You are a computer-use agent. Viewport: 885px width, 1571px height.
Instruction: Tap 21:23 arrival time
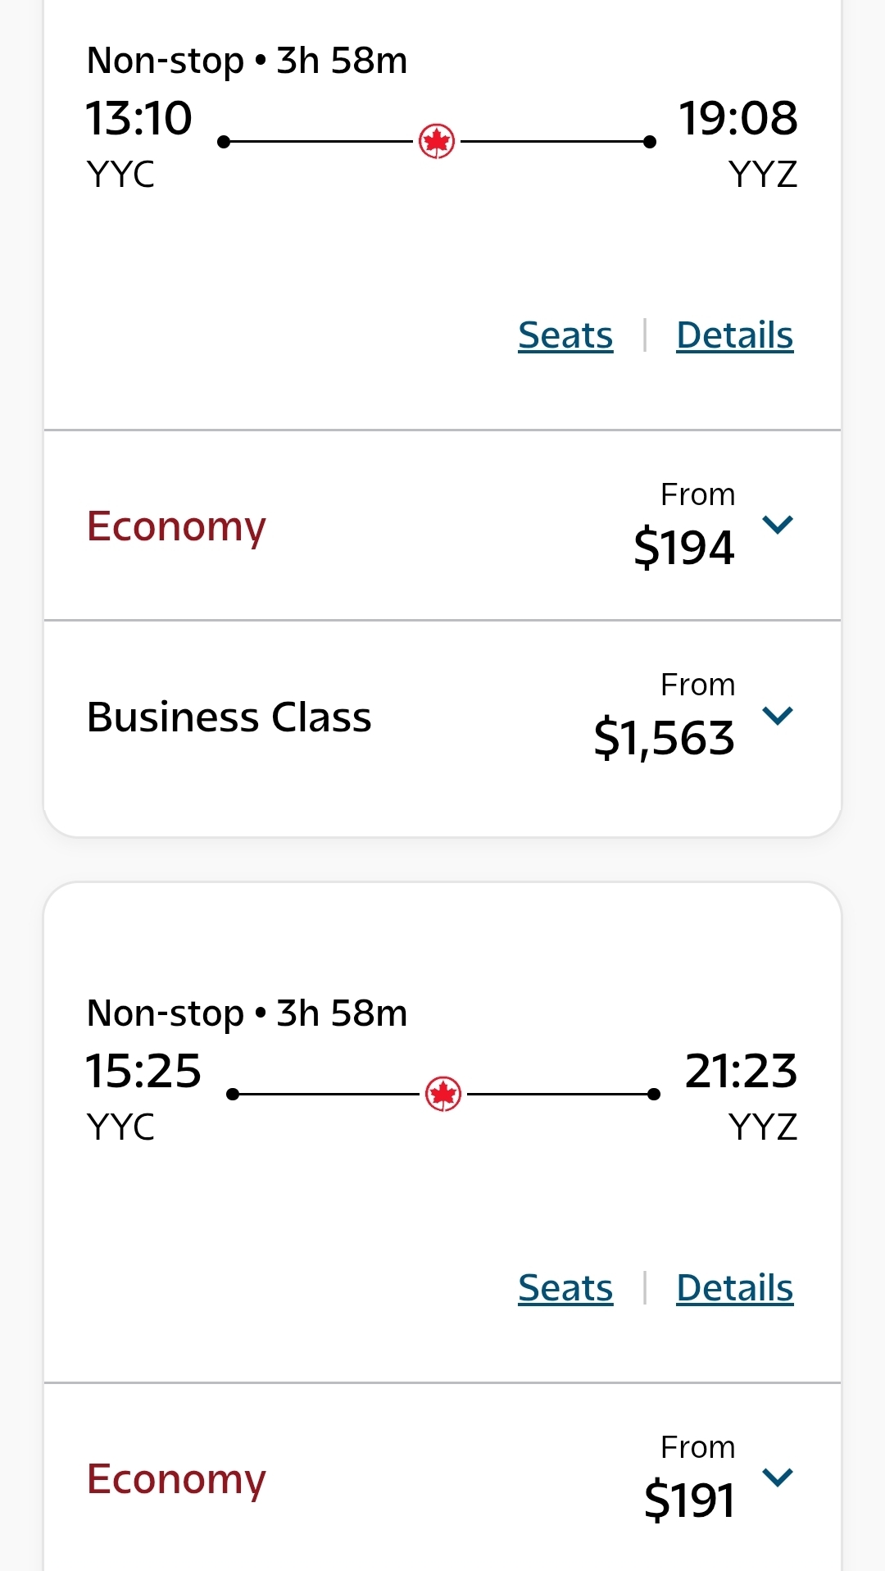(741, 1072)
